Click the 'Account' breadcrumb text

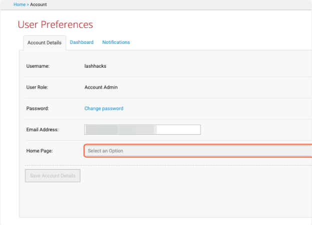(x=38, y=4)
